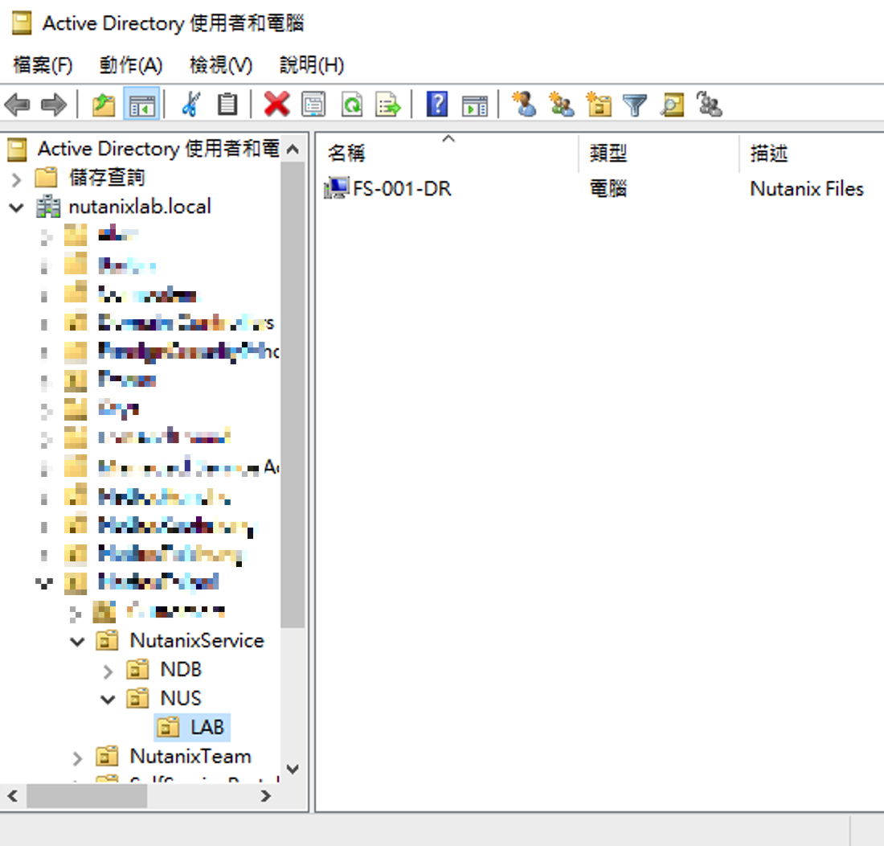Create a new group with toolbar icon

562,105
